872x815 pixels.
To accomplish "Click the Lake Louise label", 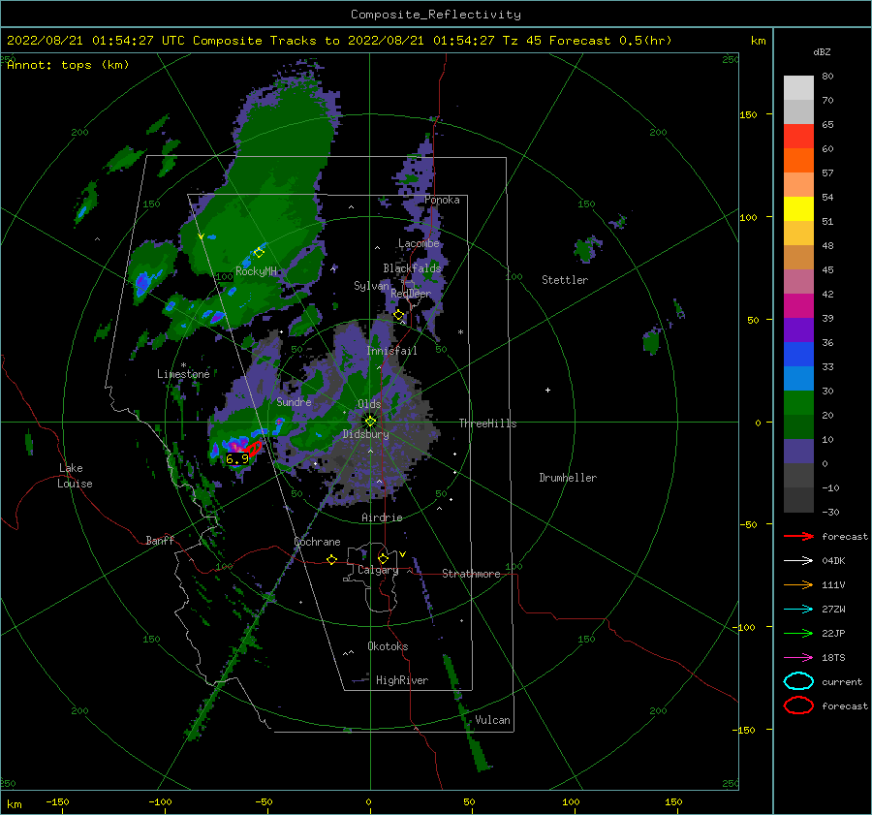I will click(75, 476).
